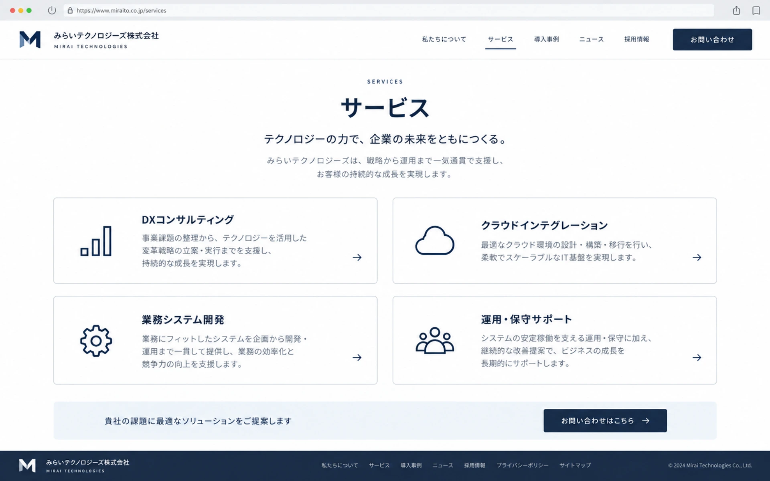Click the arrow in the 運用・保守サポート card
Viewport: 770px width, 481px height.
click(697, 358)
